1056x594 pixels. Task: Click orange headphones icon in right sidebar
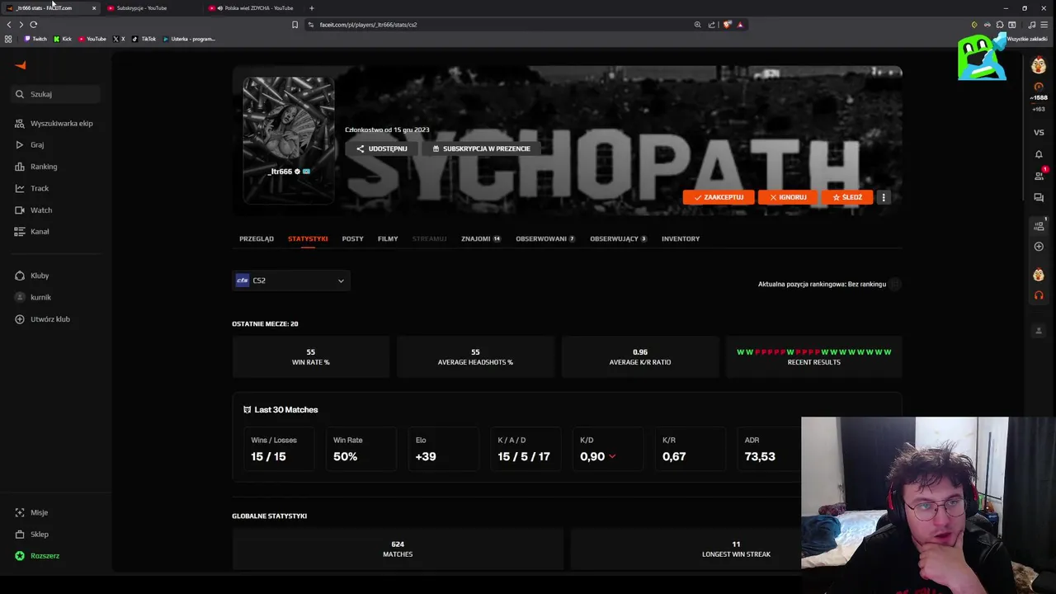pos(1039,295)
